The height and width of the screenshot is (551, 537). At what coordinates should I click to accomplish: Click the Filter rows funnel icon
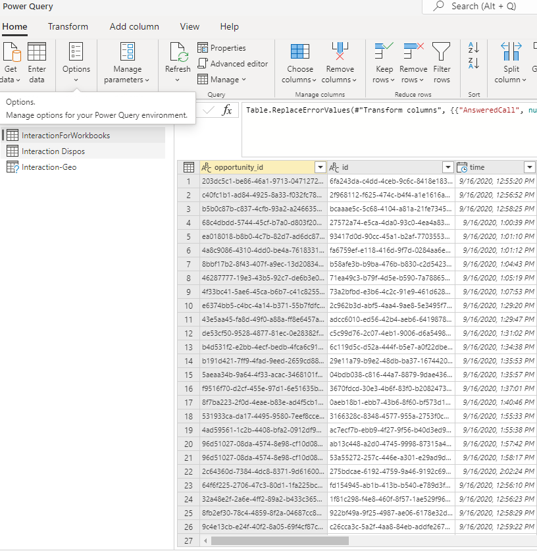click(x=441, y=51)
